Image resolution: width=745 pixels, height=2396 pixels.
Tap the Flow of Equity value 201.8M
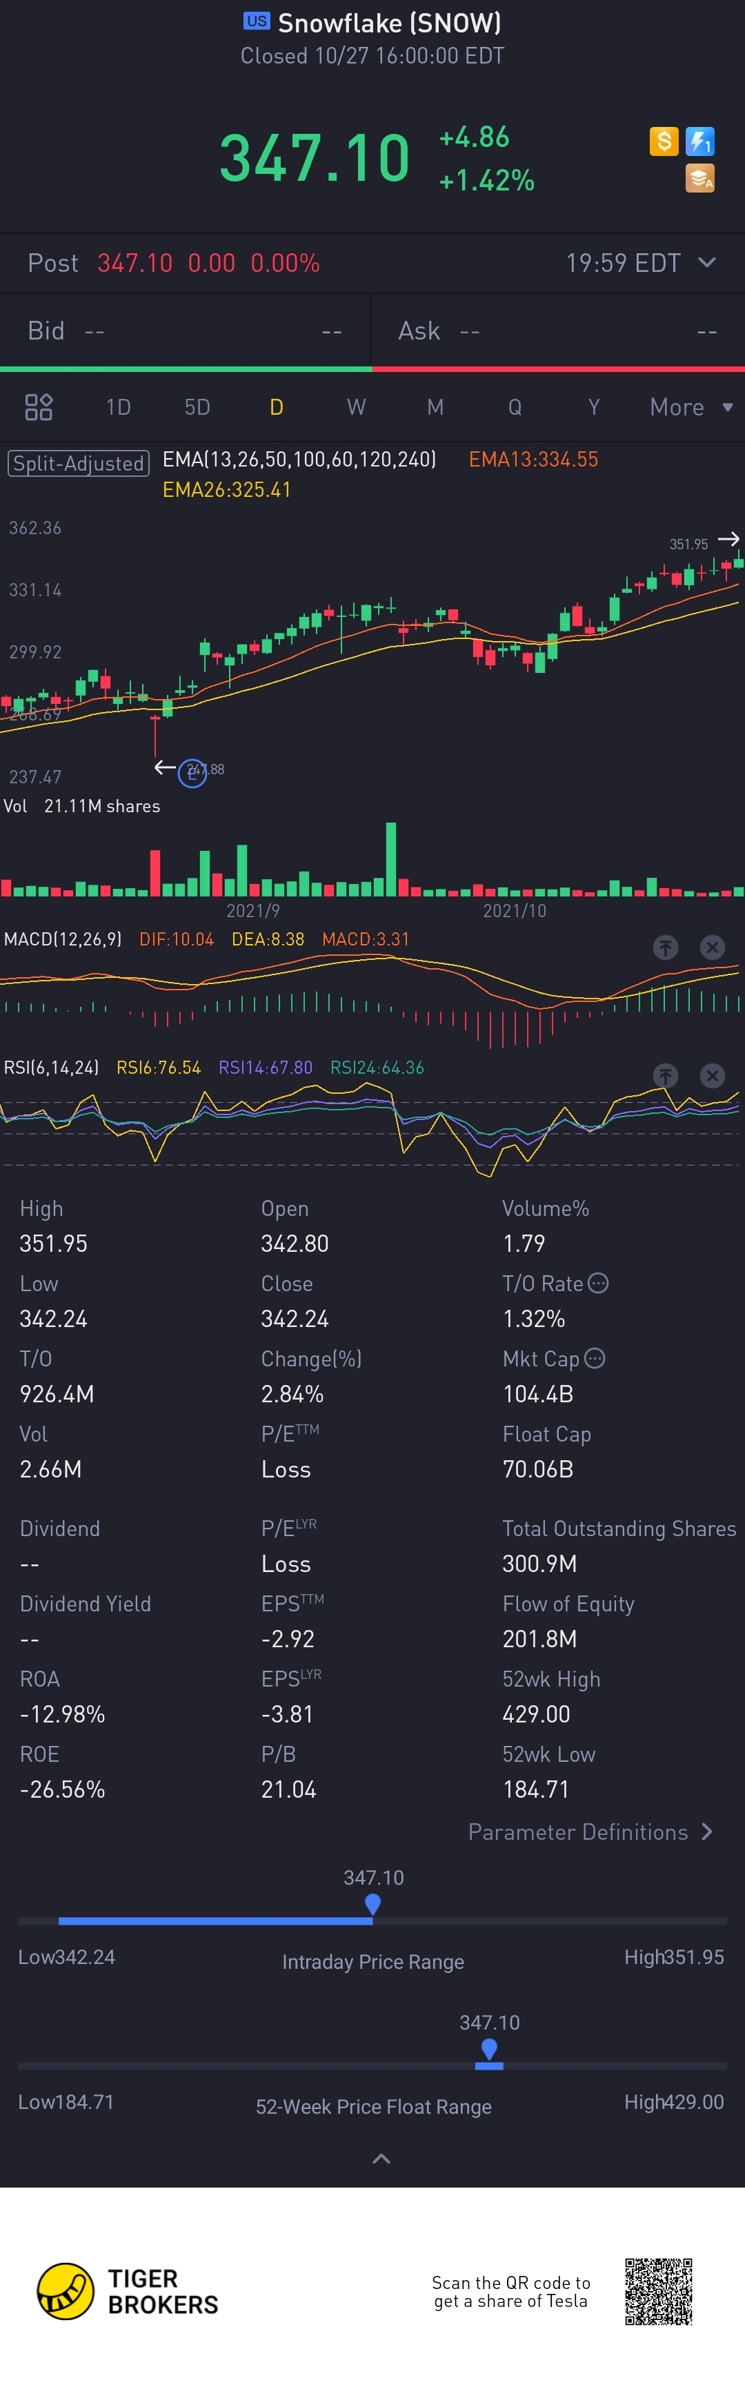[539, 1639]
